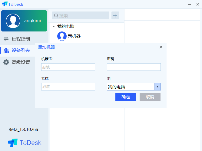Click into the 密码 field
The height and width of the screenshot is (151, 202).
[x=134, y=67]
